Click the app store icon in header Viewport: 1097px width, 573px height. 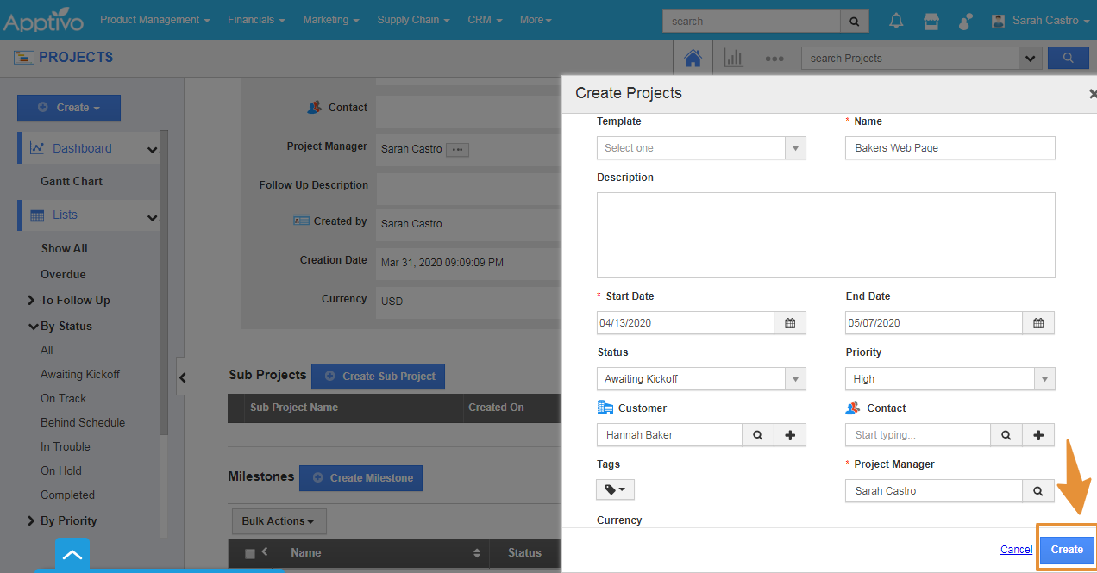(x=931, y=21)
